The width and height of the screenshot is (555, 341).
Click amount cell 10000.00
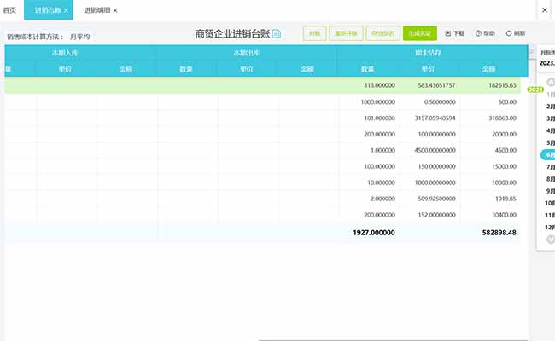pos(504,182)
